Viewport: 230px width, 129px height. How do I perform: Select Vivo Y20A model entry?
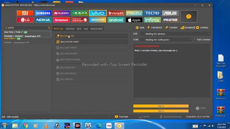click(27, 40)
